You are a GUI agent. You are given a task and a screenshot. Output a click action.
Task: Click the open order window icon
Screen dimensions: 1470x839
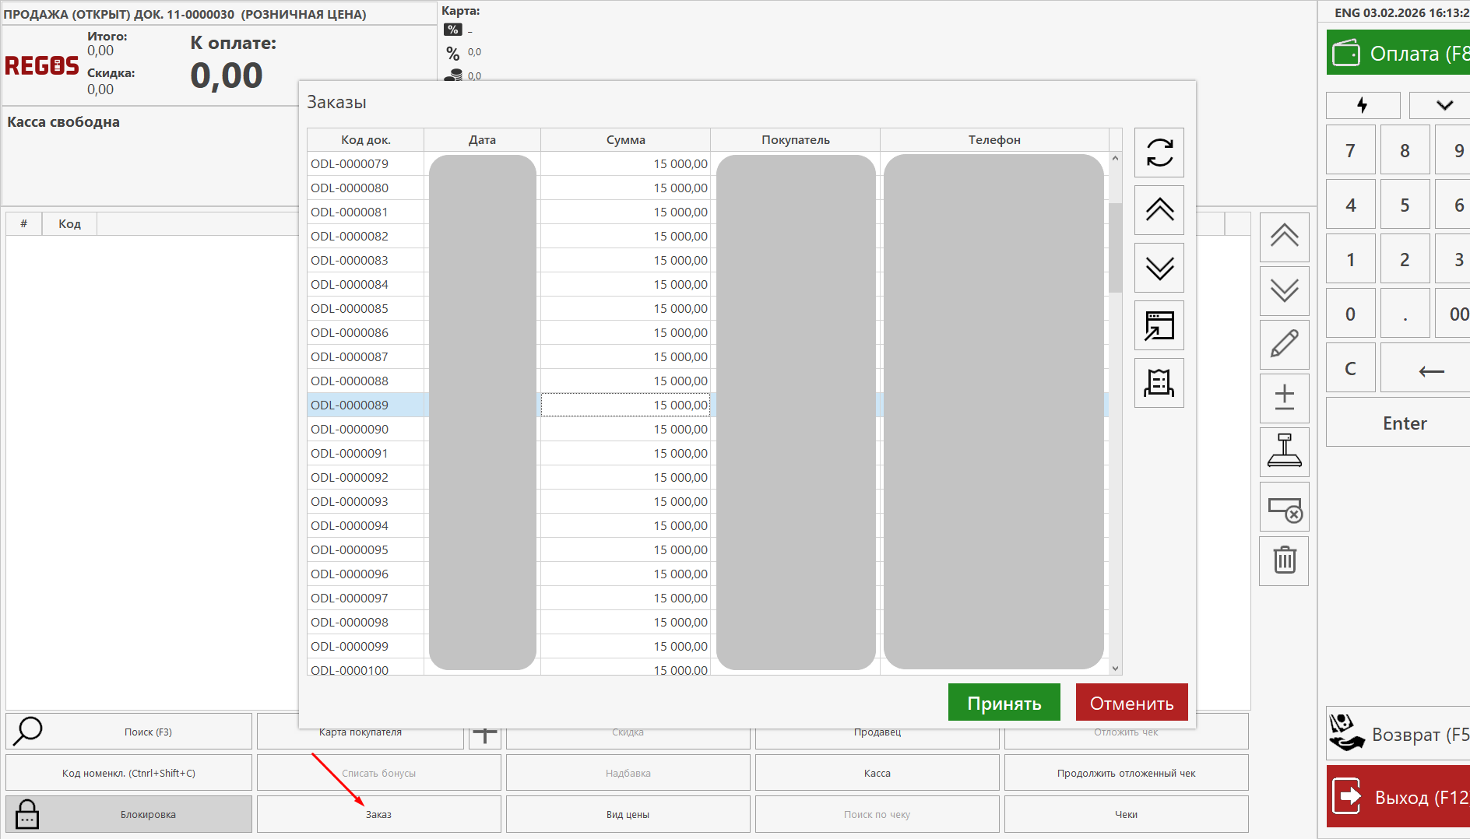(x=1159, y=325)
